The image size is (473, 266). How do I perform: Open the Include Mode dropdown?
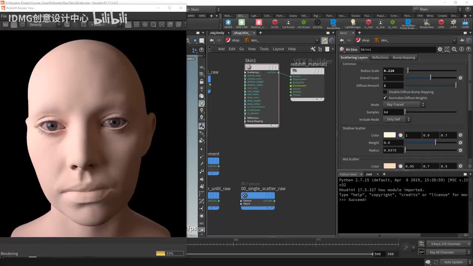tap(397, 119)
